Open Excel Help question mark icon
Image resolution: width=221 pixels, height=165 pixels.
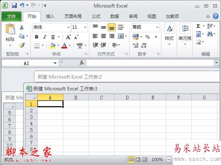pyautogui.click(x=215, y=16)
